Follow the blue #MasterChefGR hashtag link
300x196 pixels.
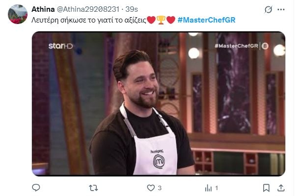click(206, 20)
